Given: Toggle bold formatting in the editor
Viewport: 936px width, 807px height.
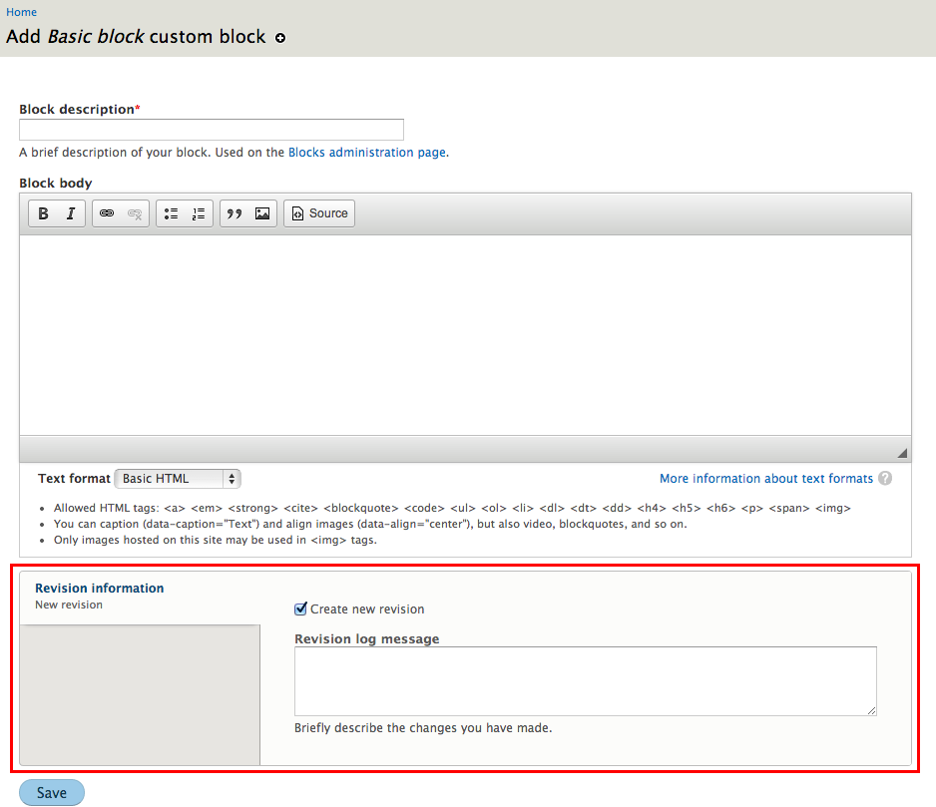Looking at the screenshot, I should [x=44, y=213].
